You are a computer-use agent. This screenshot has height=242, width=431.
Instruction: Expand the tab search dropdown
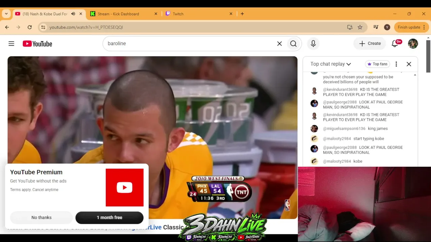tap(6, 14)
